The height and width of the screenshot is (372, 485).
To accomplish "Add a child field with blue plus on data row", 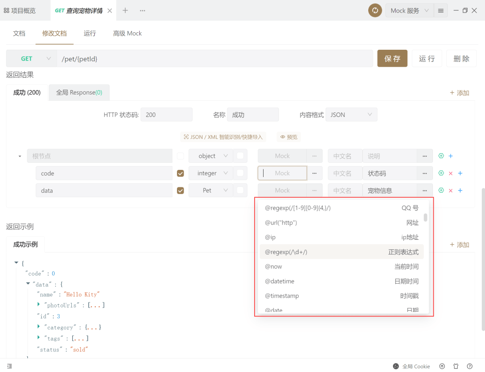I will click(460, 190).
